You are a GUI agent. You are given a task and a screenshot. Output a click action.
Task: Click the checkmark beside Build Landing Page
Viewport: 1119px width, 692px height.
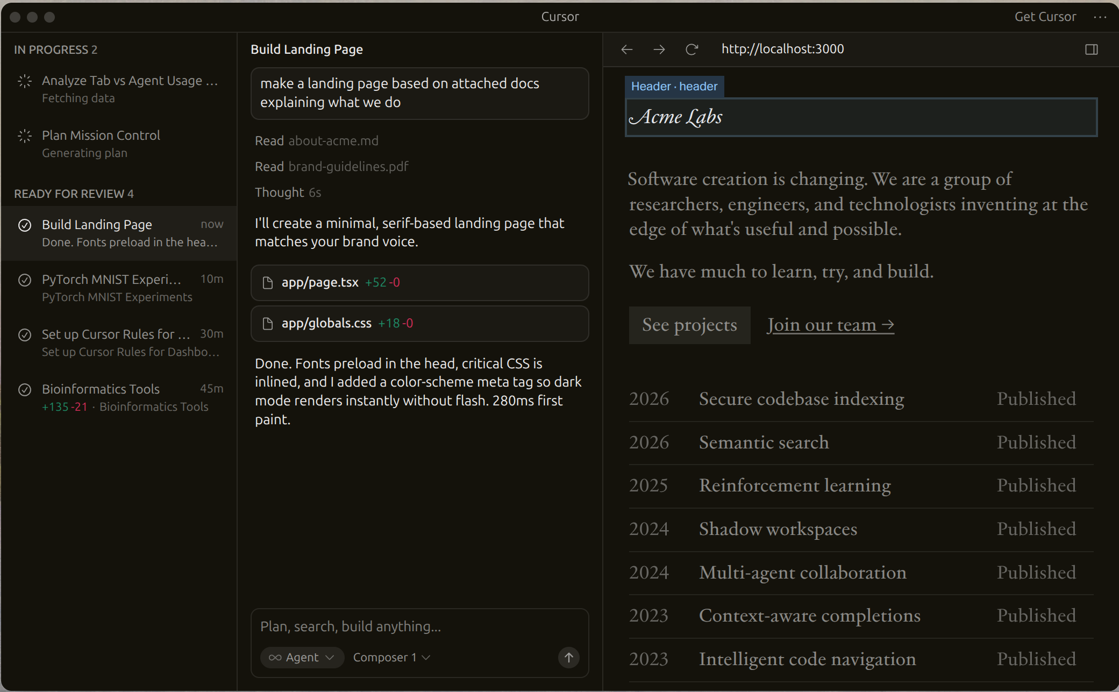(x=25, y=225)
